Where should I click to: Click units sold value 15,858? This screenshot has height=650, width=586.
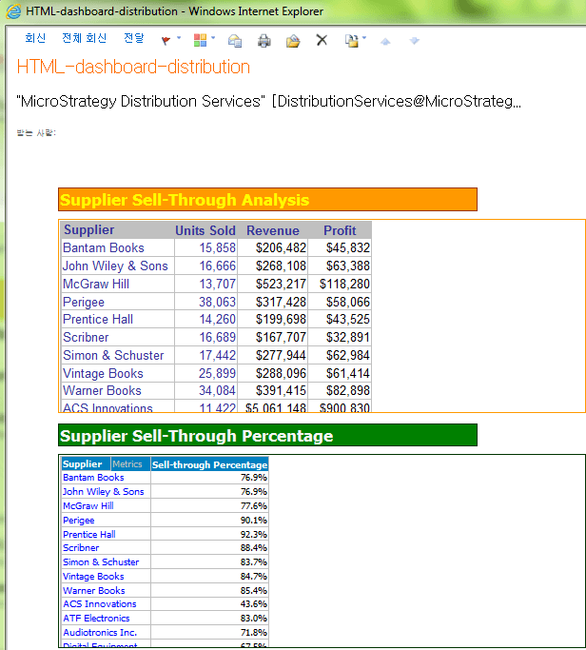(217, 247)
